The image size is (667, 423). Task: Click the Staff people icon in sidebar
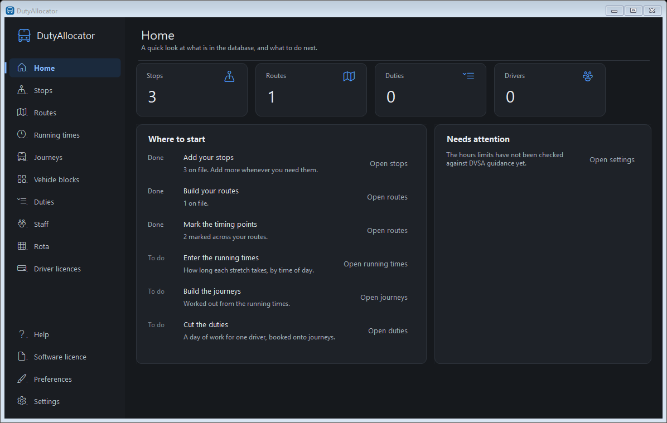22,223
